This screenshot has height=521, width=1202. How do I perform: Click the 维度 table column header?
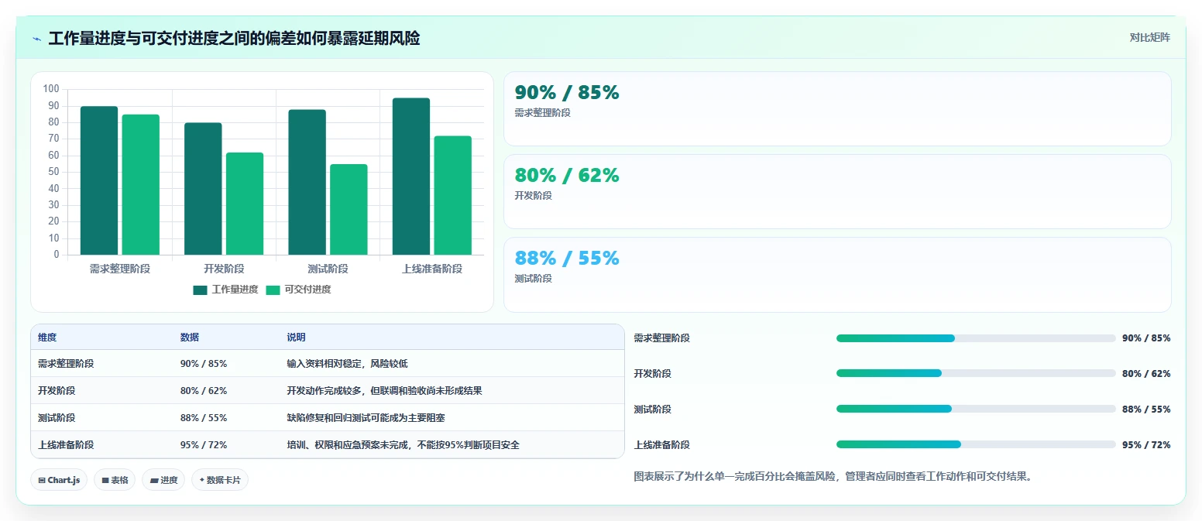click(47, 338)
